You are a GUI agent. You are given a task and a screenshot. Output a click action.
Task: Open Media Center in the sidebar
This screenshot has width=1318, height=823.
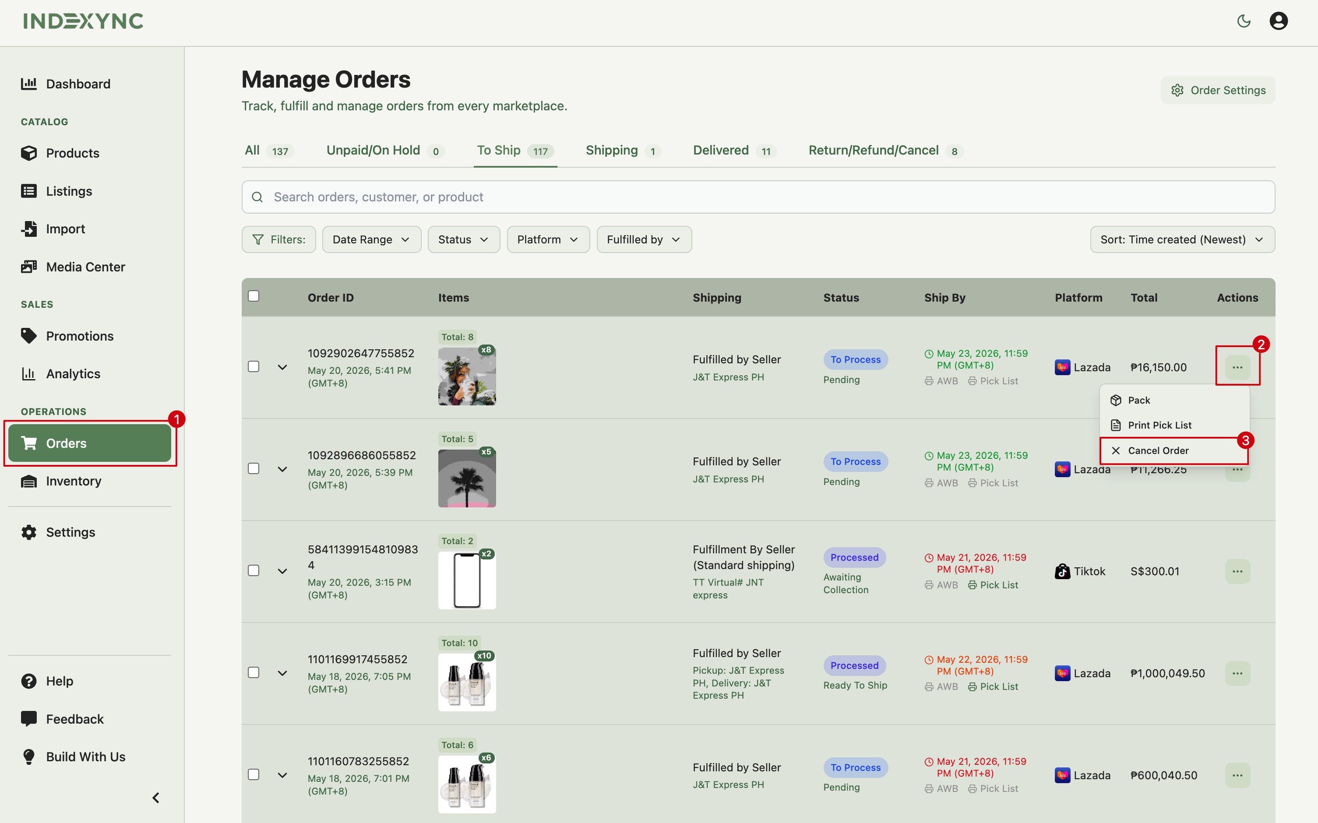click(x=90, y=267)
